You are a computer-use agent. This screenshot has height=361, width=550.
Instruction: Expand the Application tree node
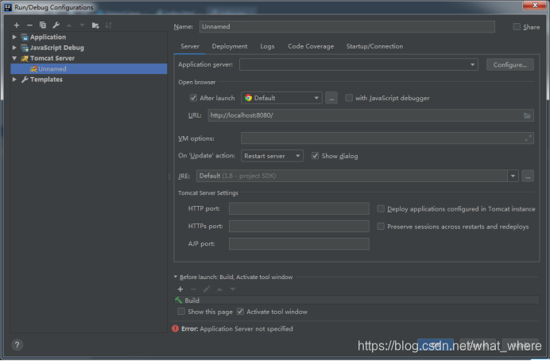[14, 37]
